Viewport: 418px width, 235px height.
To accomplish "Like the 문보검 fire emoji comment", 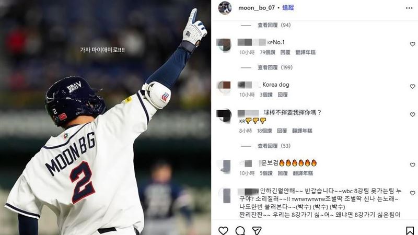I will (x=412, y=165).
